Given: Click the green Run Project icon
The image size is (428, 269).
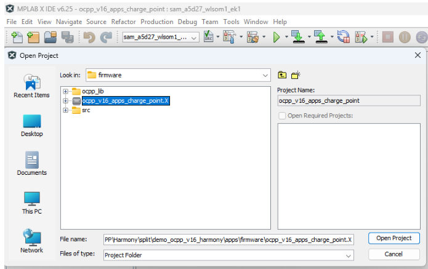Looking at the screenshot, I should [277, 37].
